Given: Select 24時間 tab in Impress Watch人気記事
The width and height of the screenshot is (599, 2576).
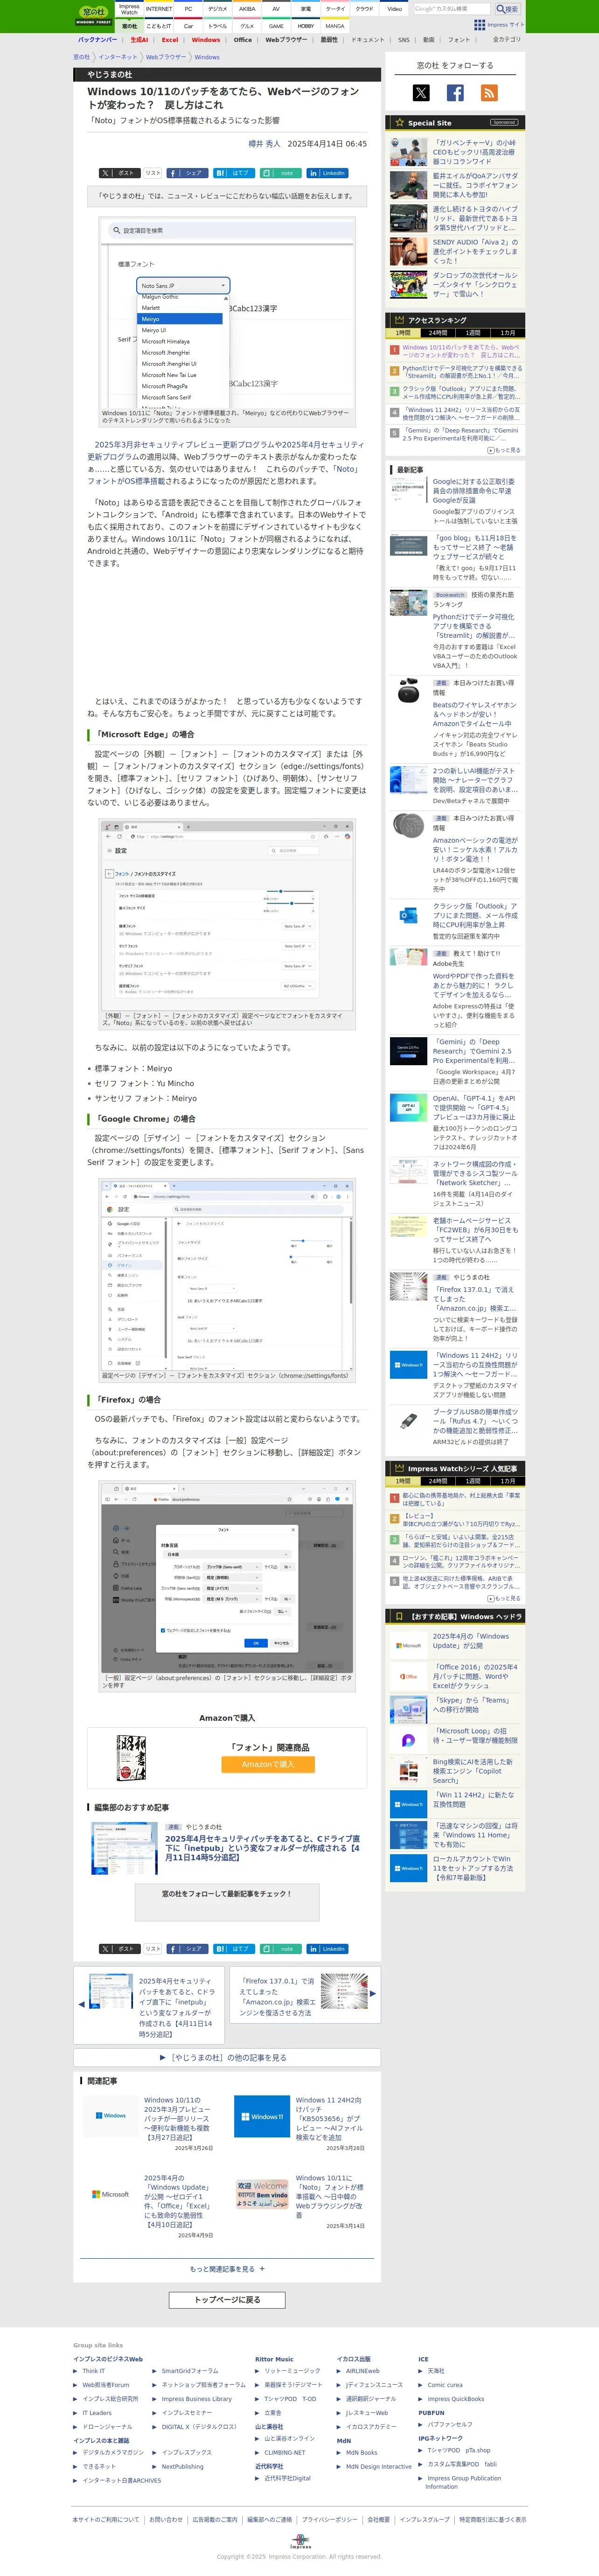Looking at the screenshot, I should 438,1481.
